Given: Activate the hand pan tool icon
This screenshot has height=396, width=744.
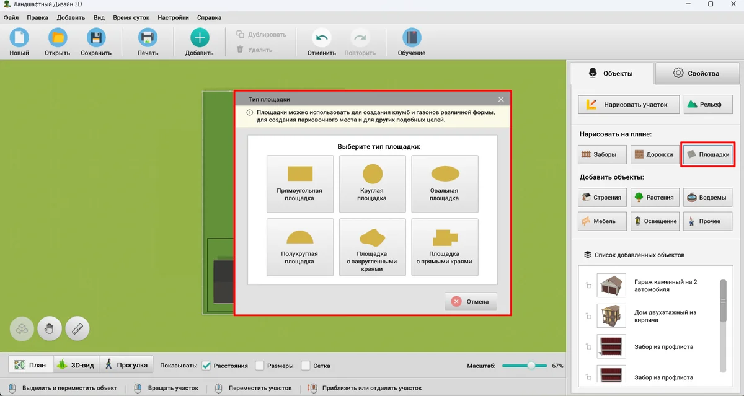Looking at the screenshot, I should pyautogui.click(x=50, y=328).
